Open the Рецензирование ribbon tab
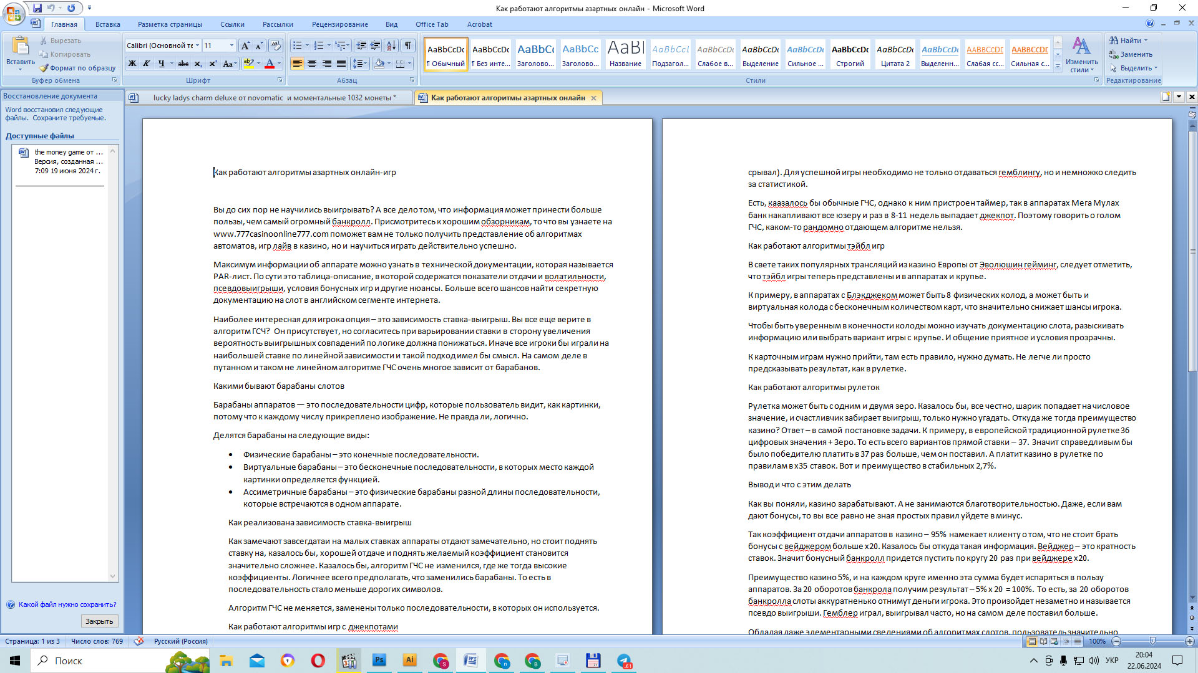1198x673 pixels. [340, 24]
